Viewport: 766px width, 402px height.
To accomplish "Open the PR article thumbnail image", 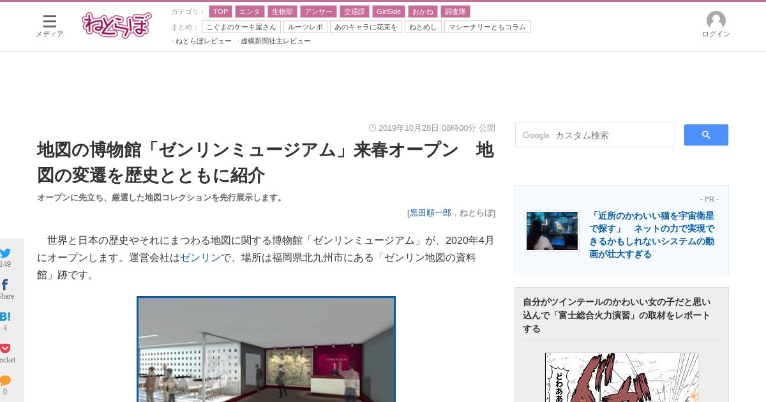I will pyautogui.click(x=552, y=231).
